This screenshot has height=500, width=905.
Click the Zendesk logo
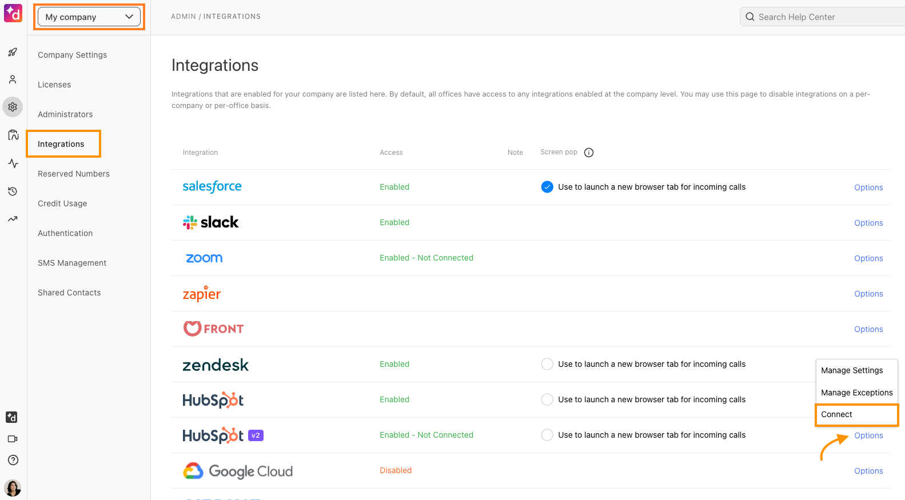tap(216, 365)
